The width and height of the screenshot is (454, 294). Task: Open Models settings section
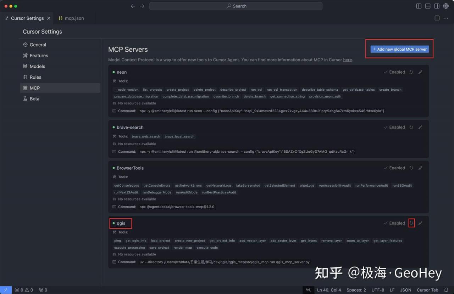click(60, 66)
